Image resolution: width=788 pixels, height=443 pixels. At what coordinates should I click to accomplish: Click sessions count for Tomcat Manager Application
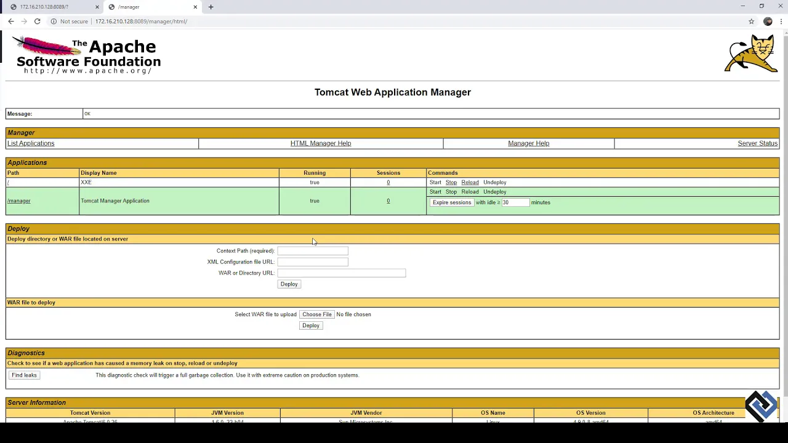point(388,201)
